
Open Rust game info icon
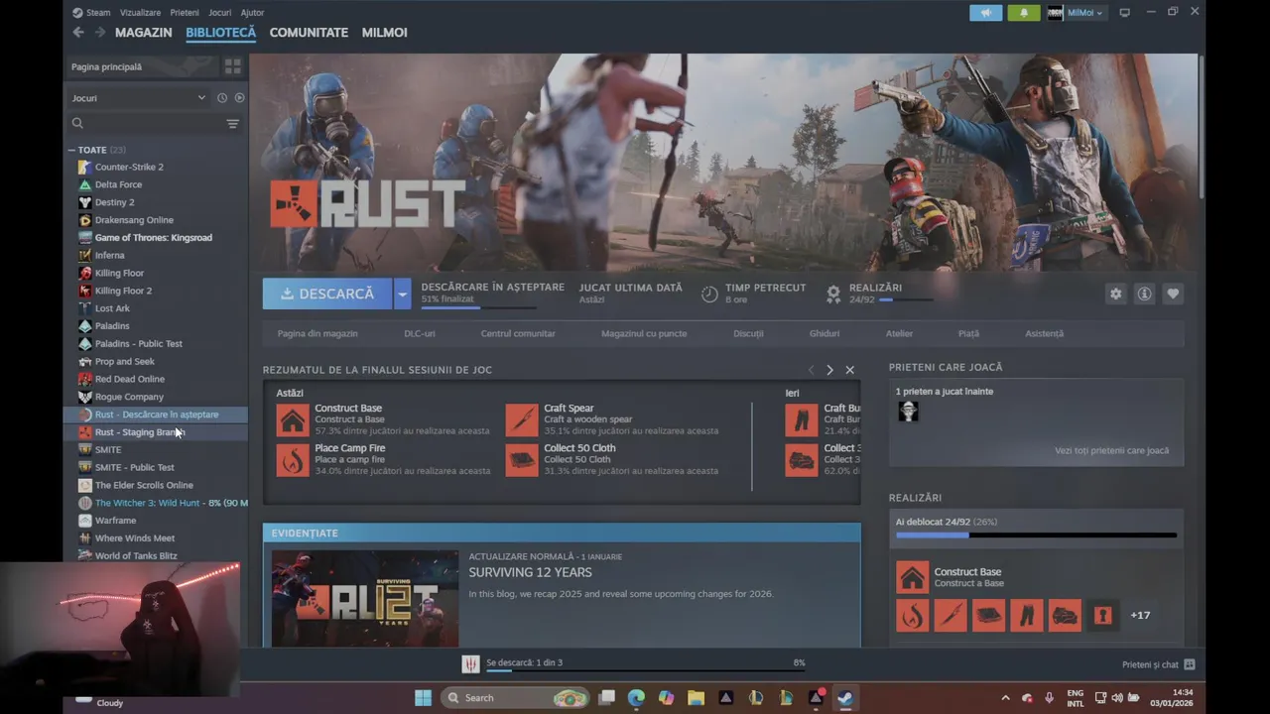[1144, 294]
